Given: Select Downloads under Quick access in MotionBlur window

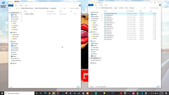Looking at the screenshot, I should tap(15, 17).
